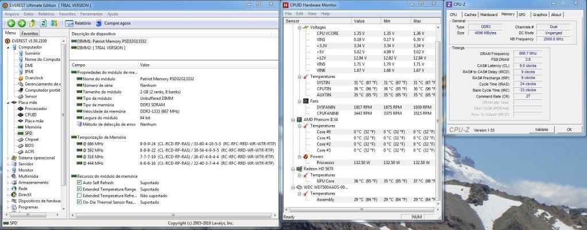Collapse the Radeon HD 5670 node
Screen dimensions: 587x230
coord(293,169)
